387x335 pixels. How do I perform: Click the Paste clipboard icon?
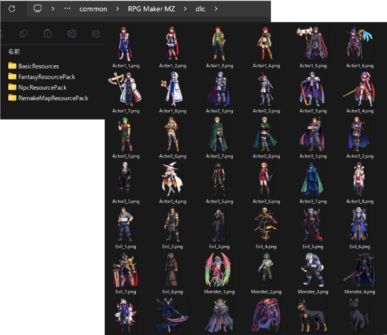47,34
